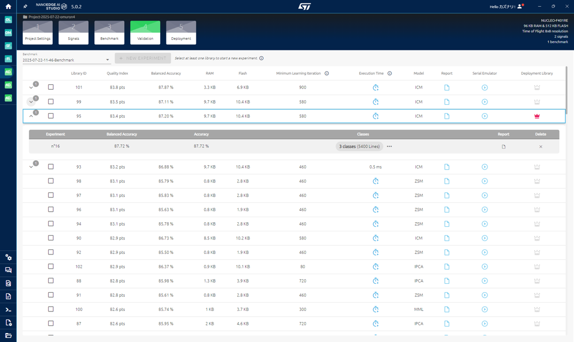The width and height of the screenshot is (574, 342).
Task: Launch serial emulator for library 99
Action: tap(484, 102)
